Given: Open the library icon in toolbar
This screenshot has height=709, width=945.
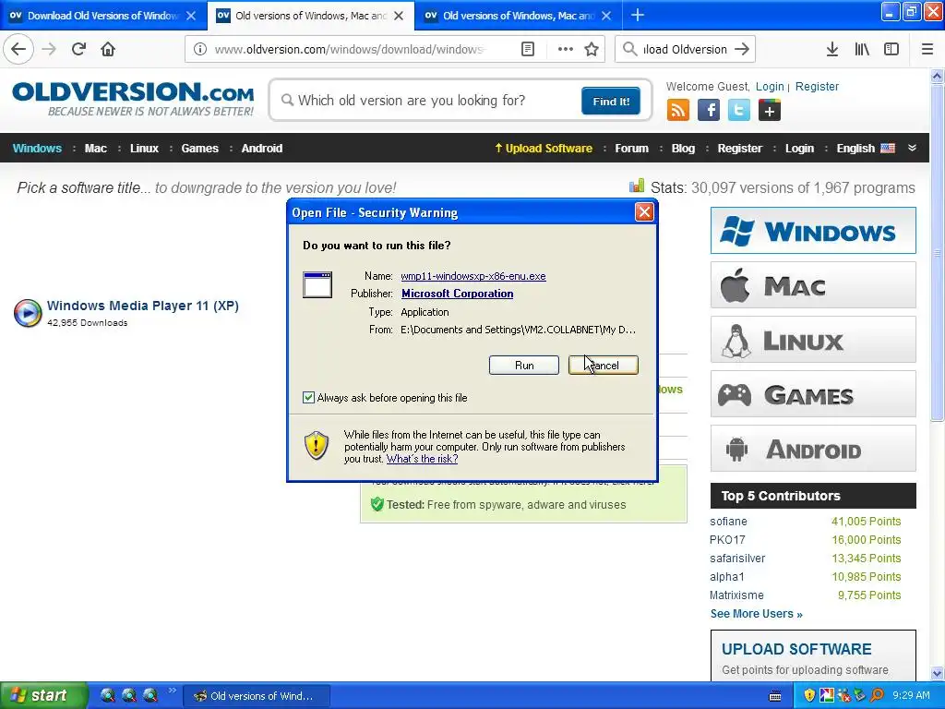Looking at the screenshot, I should coord(862,49).
